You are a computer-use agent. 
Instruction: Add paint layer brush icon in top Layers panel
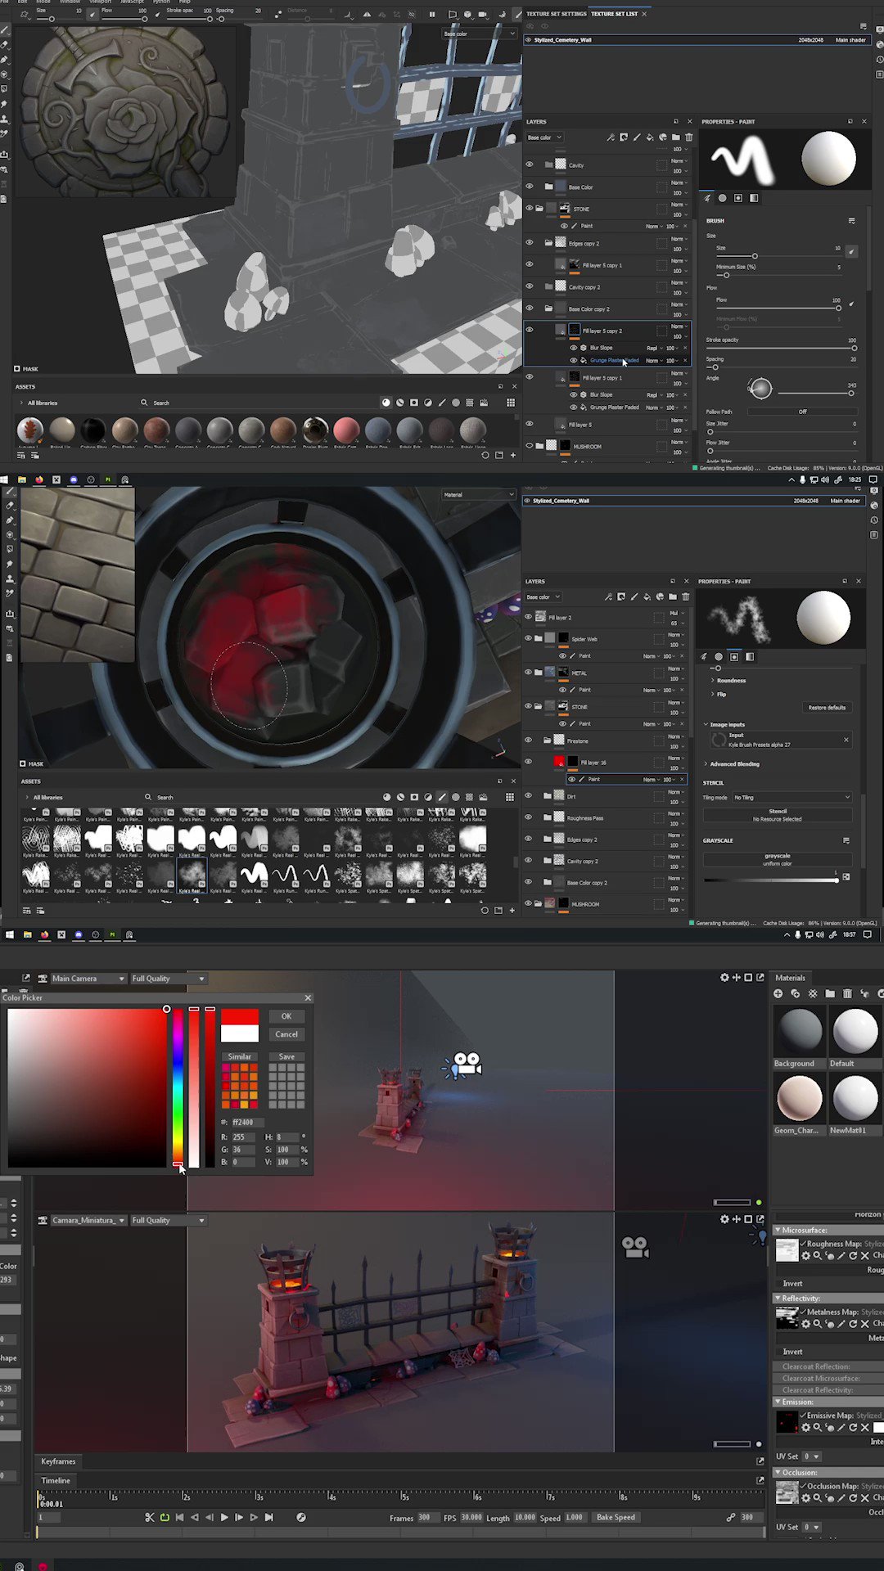pyautogui.click(x=637, y=137)
